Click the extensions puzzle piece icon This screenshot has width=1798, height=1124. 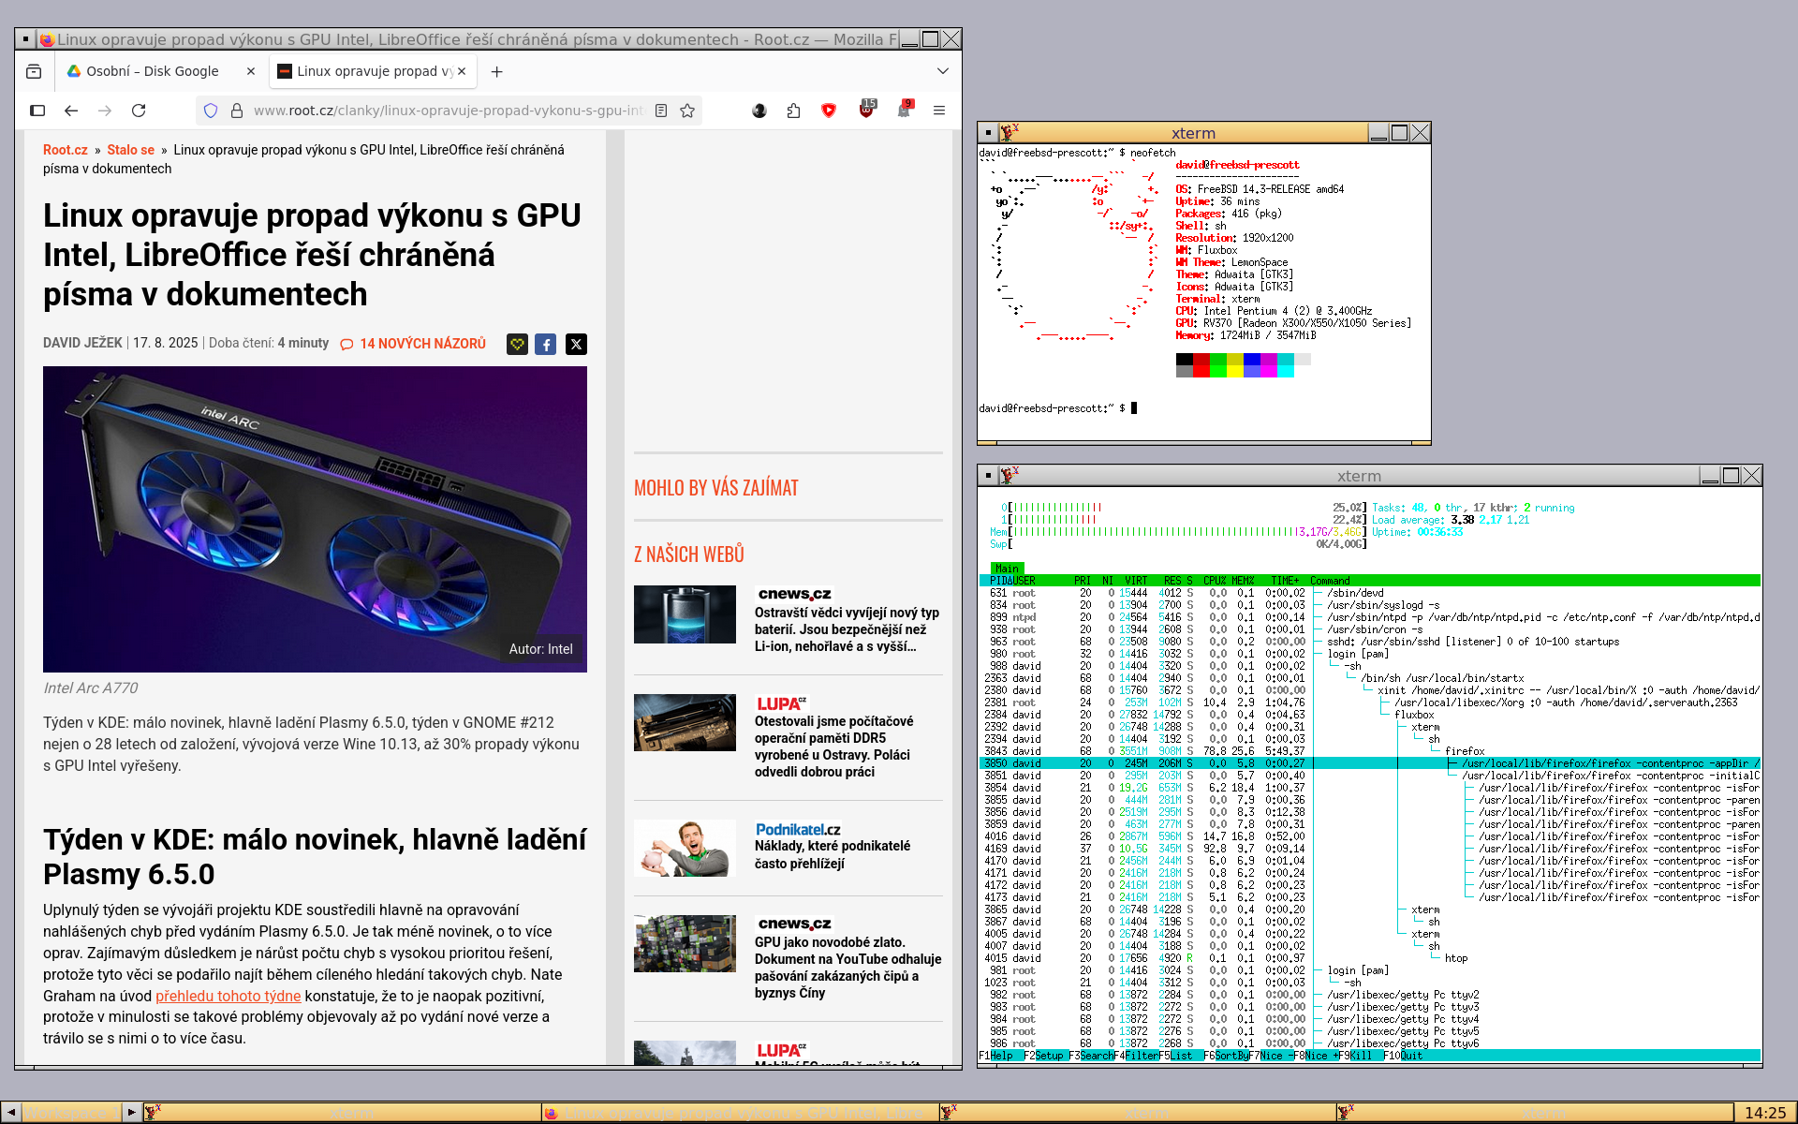(x=793, y=111)
